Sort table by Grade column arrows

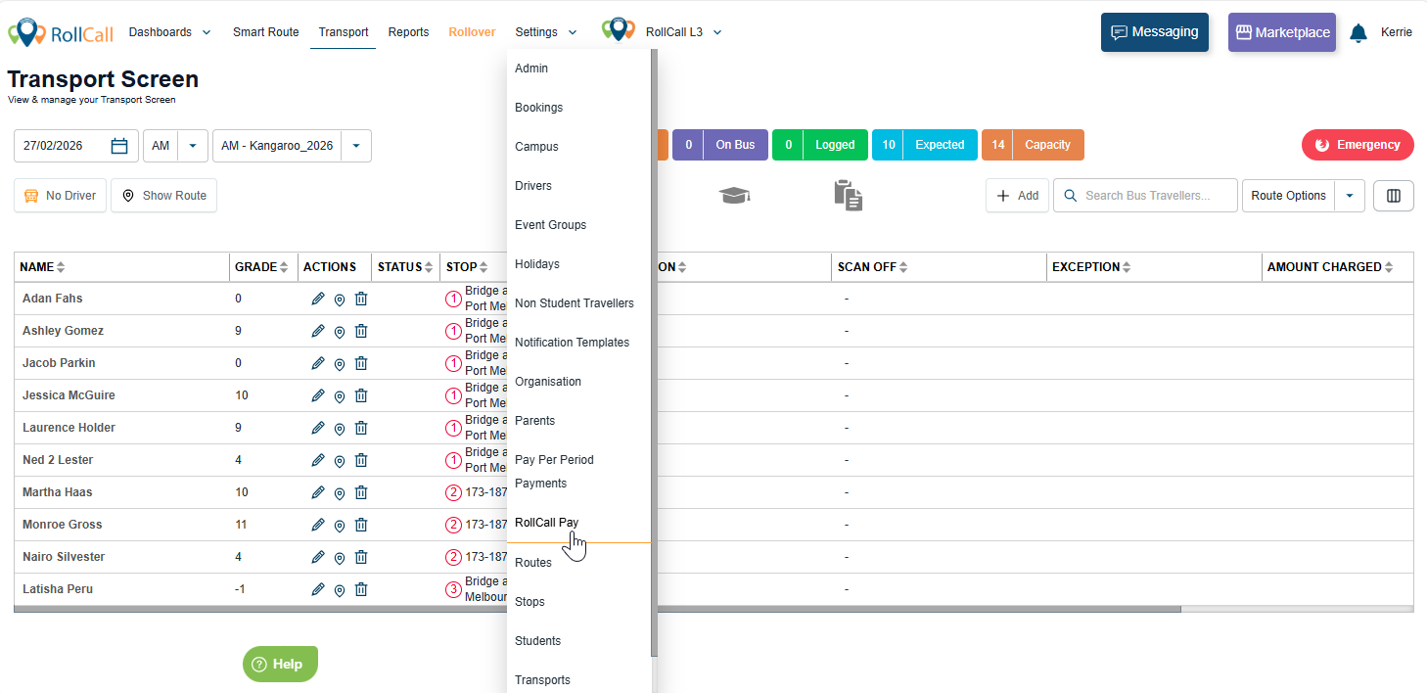coord(284,267)
